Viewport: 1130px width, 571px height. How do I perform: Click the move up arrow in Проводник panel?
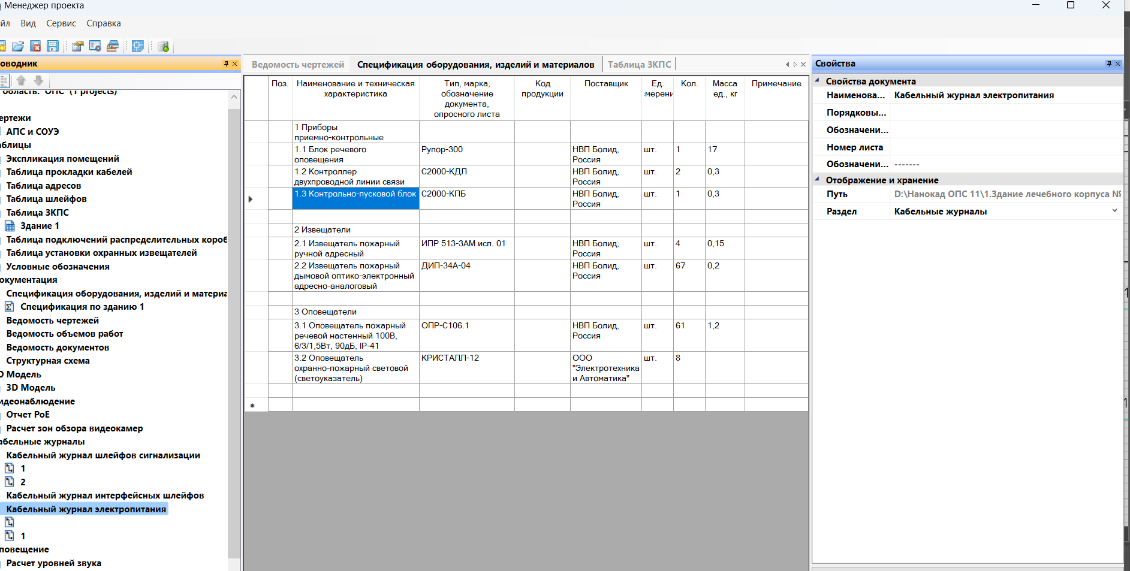point(21,80)
